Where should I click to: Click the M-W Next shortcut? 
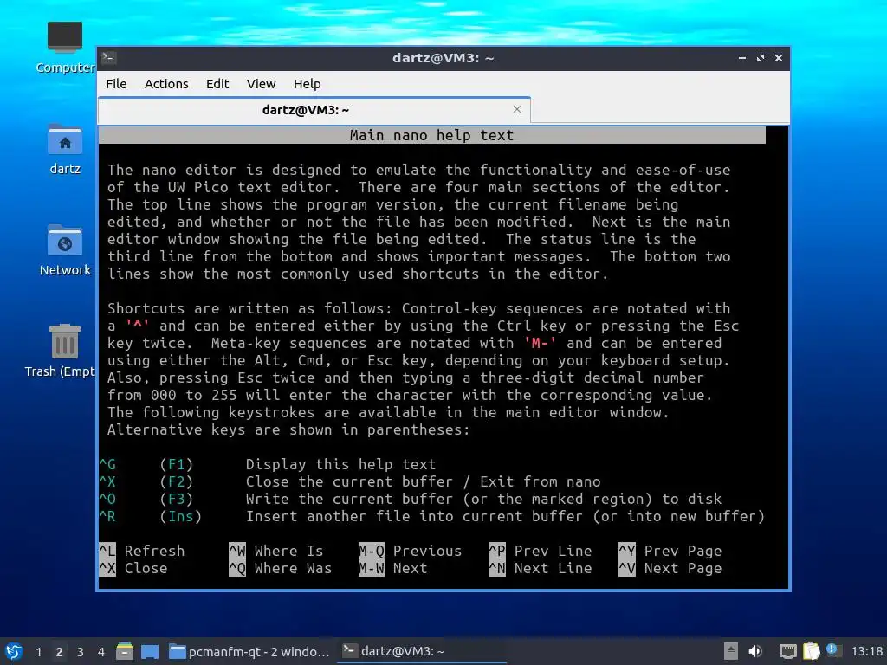[393, 568]
